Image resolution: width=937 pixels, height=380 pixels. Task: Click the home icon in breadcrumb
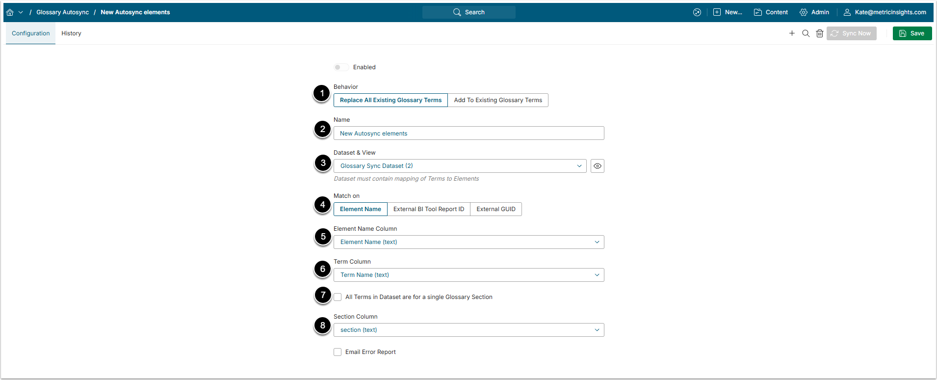pos(10,12)
